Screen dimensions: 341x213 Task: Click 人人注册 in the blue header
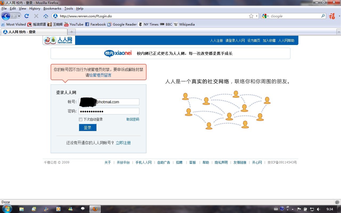tap(216, 40)
